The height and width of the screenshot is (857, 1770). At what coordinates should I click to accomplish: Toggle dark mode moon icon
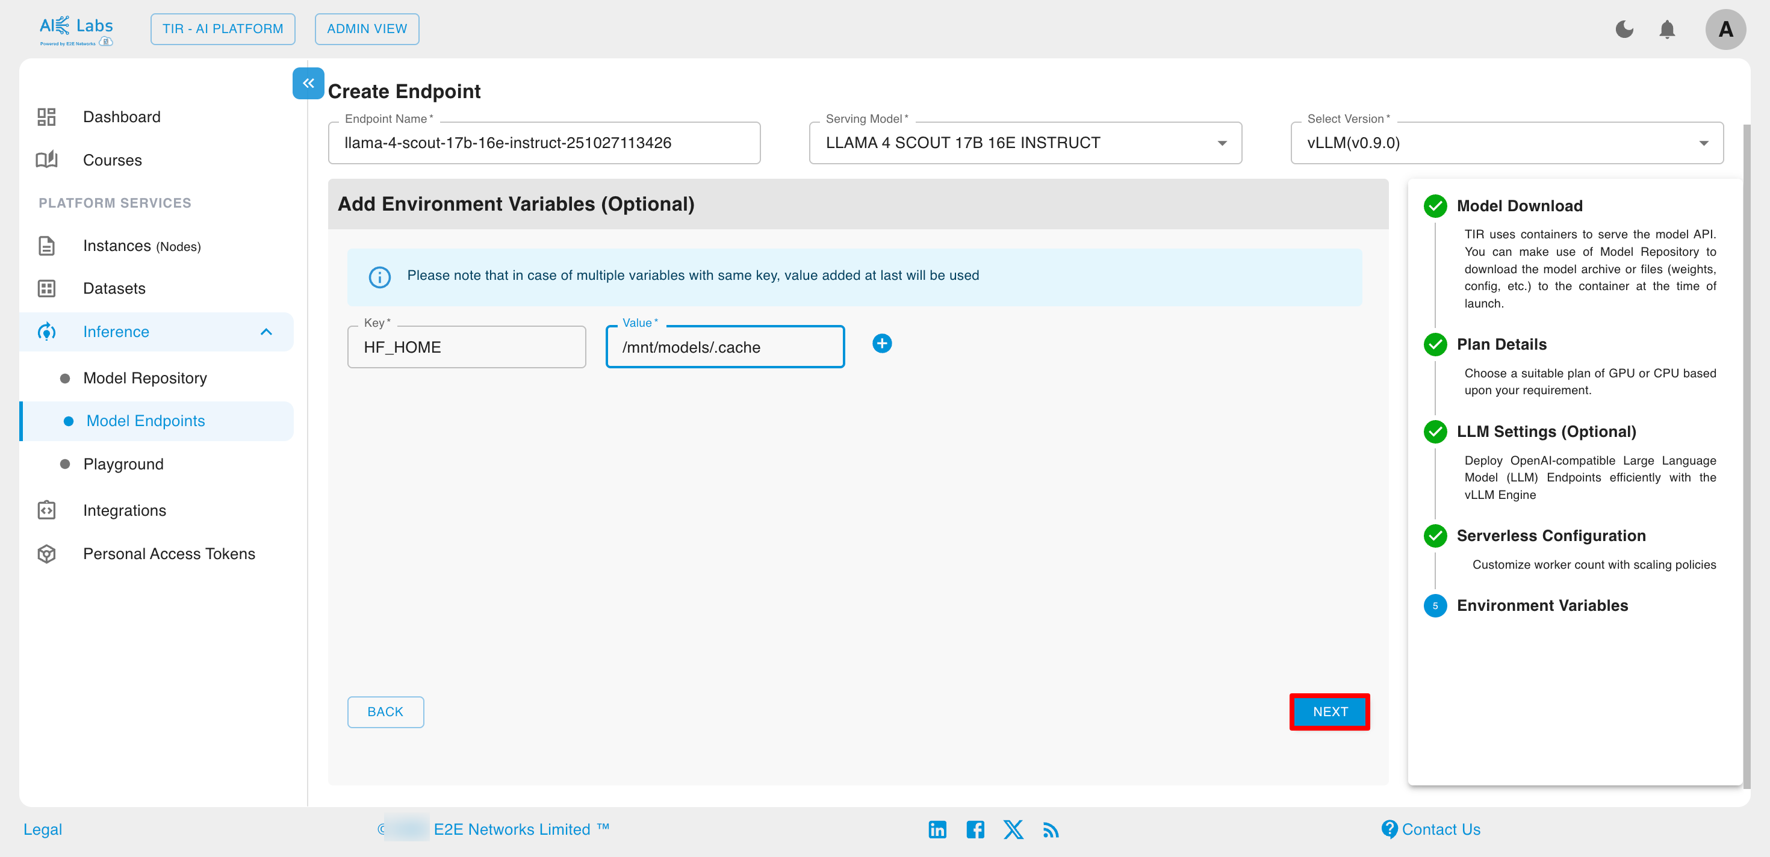1624,29
